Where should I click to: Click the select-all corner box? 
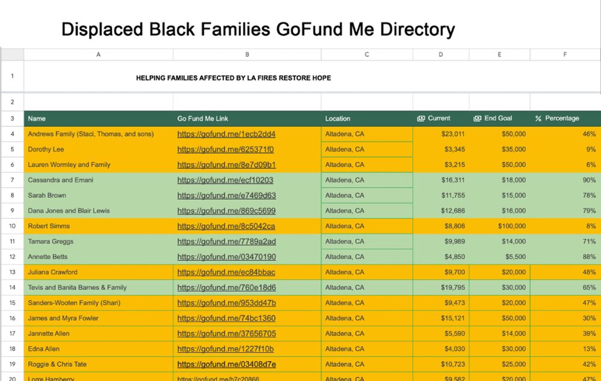point(12,55)
